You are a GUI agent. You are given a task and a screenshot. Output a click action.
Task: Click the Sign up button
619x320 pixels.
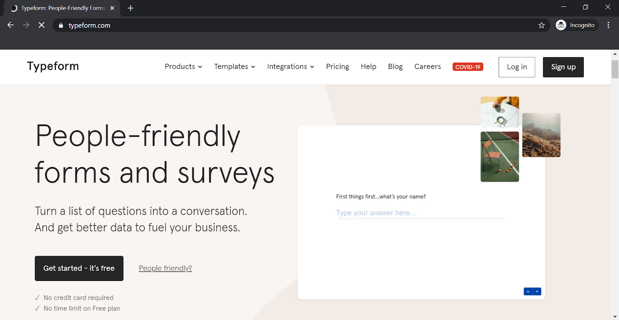point(563,67)
